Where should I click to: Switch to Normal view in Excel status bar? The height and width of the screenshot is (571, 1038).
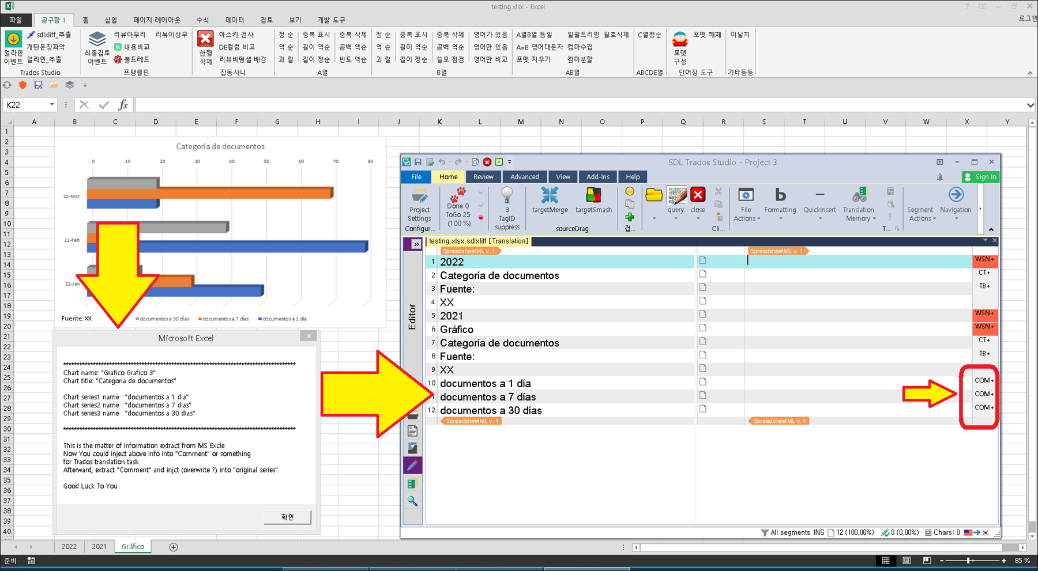pos(886,561)
